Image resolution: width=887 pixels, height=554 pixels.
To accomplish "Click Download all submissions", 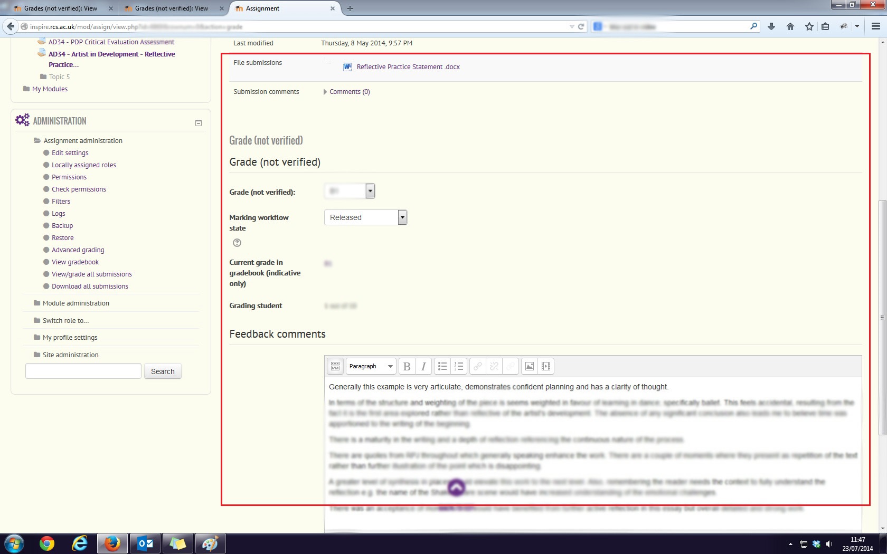I will pos(90,286).
